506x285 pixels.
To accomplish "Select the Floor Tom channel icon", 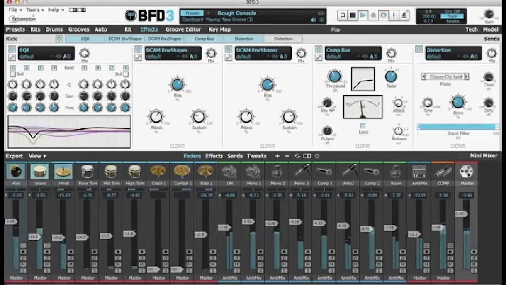I will click(87, 171).
